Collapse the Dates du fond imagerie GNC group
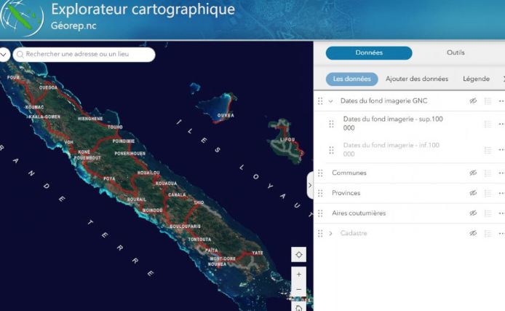 click(x=331, y=101)
